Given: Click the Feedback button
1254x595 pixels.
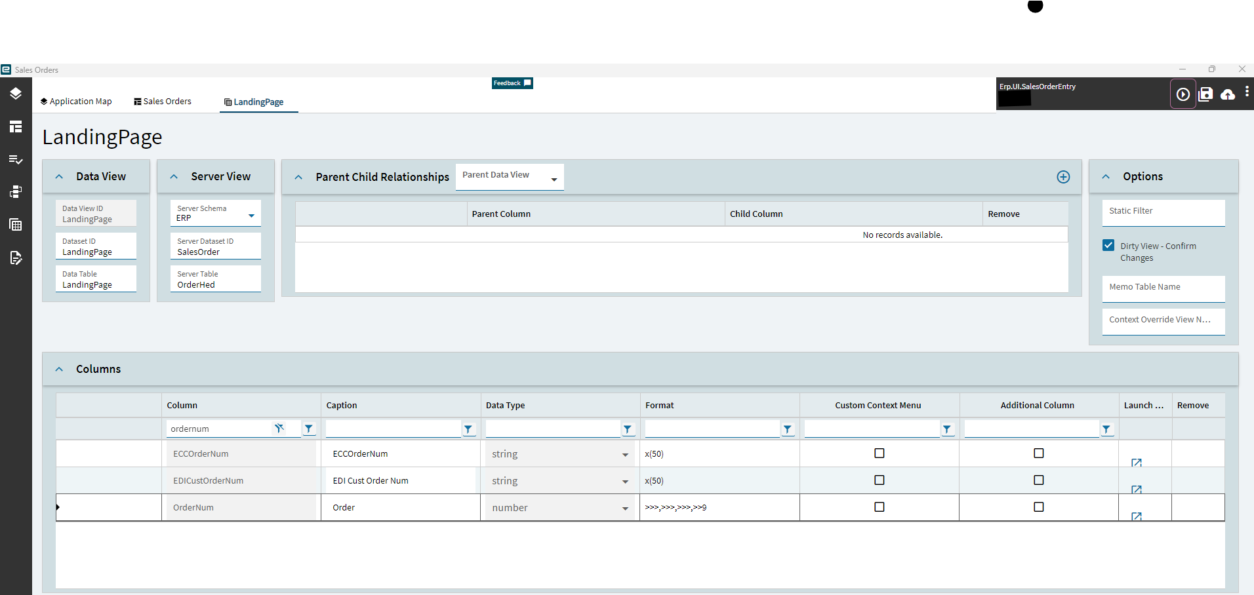Looking at the screenshot, I should (x=512, y=83).
